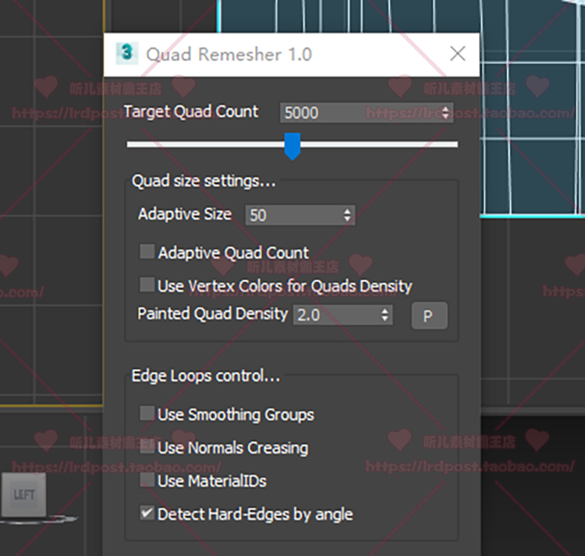Decrease Painted Quad Density with down arrow

coord(385,319)
